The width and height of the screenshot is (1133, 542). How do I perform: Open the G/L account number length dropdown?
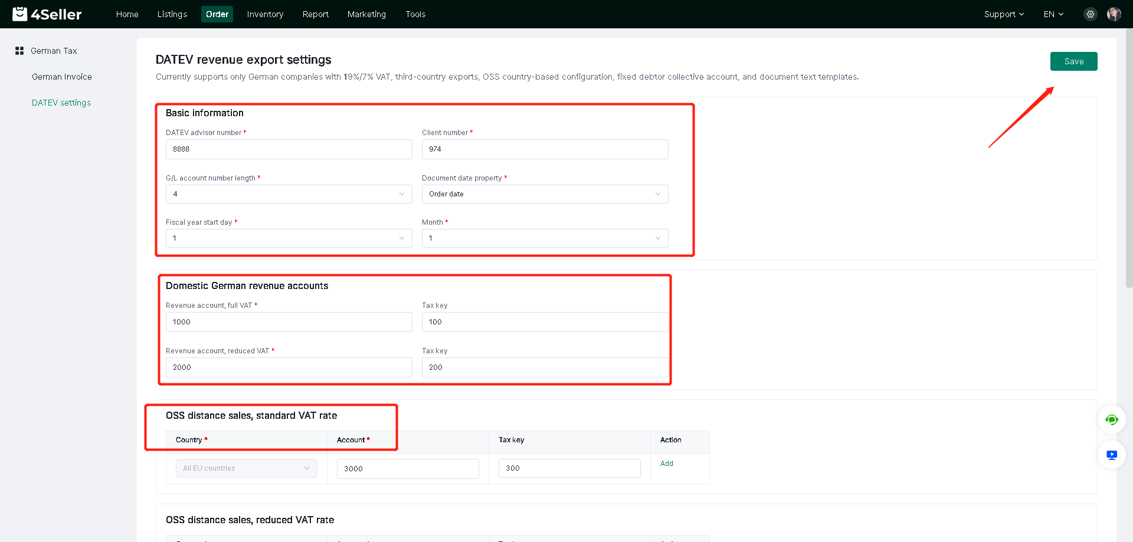[x=289, y=194]
